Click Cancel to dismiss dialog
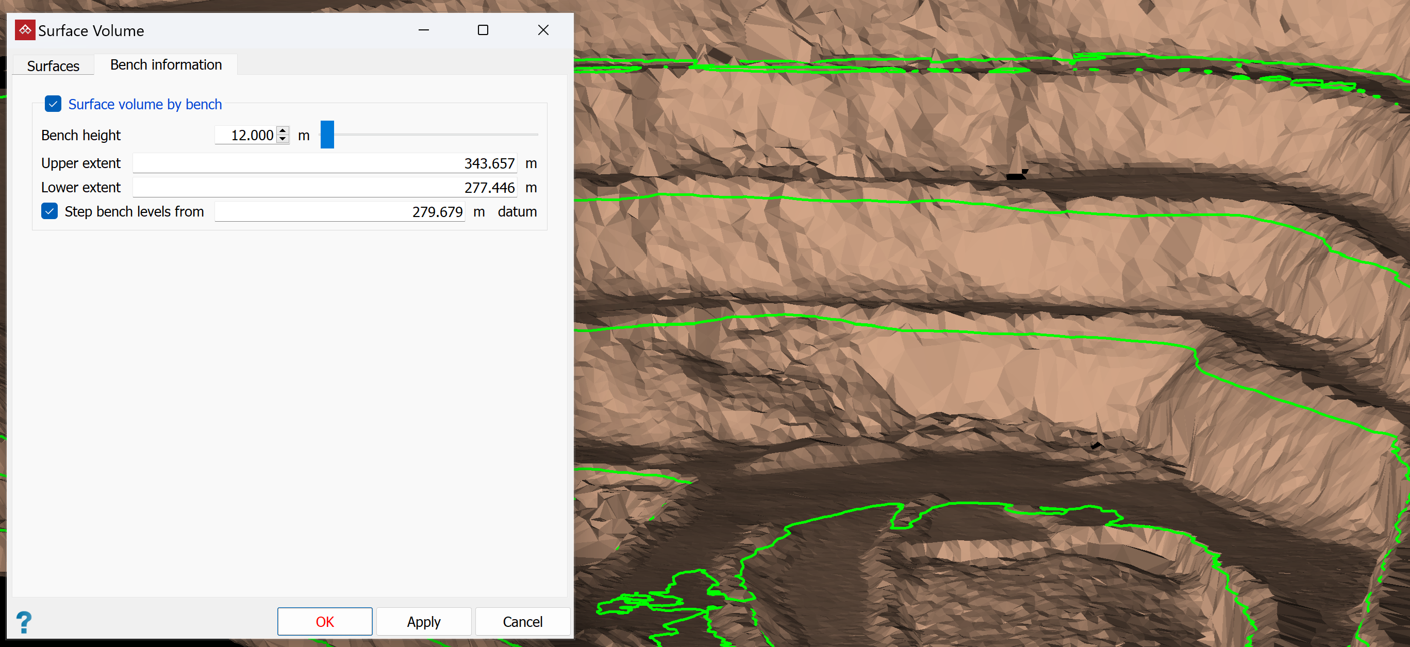1410x647 pixels. (522, 622)
